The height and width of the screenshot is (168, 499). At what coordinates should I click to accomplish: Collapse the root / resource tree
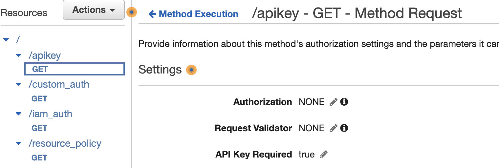[6, 40]
